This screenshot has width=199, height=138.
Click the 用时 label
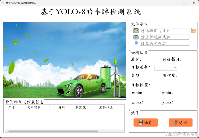pyautogui.click(x=136, y=60)
